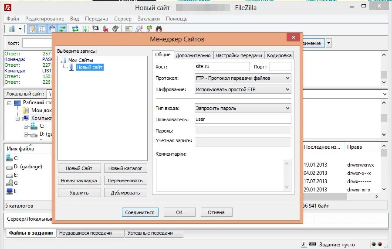
Task: Click the Переименовать button
Action: pos(125,181)
